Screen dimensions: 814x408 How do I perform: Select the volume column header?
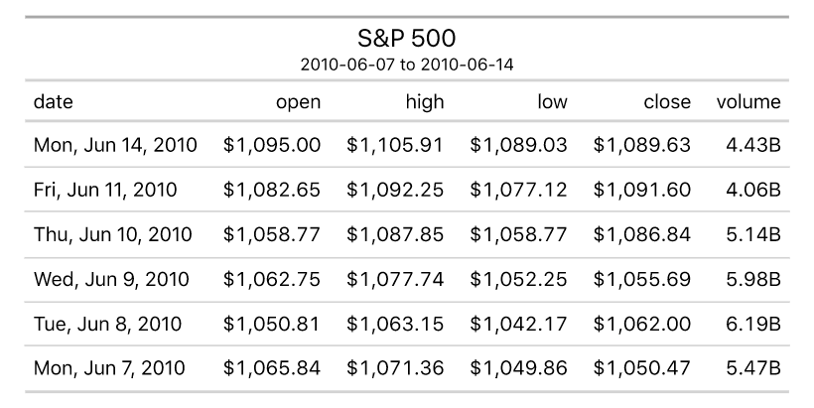pos(748,101)
